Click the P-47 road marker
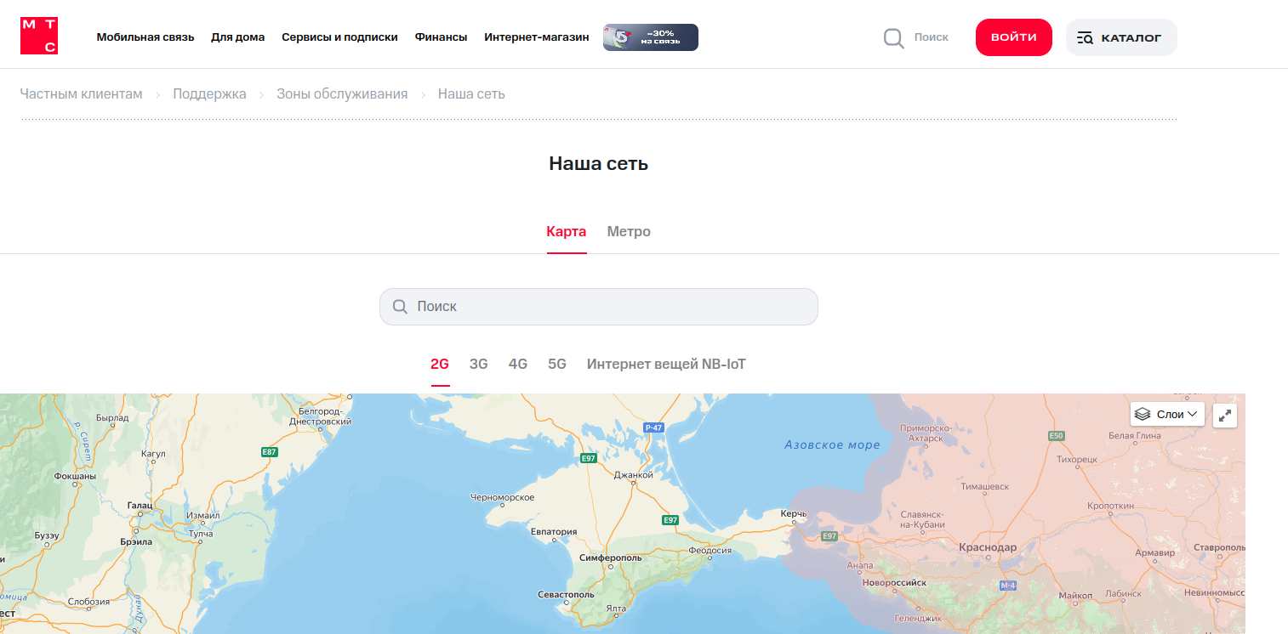Screen dimensions: 1288x634 [x=653, y=427]
